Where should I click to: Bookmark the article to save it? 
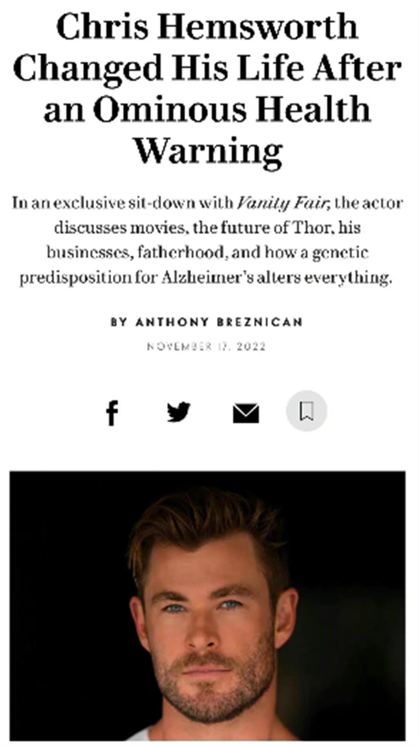[x=307, y=411]
